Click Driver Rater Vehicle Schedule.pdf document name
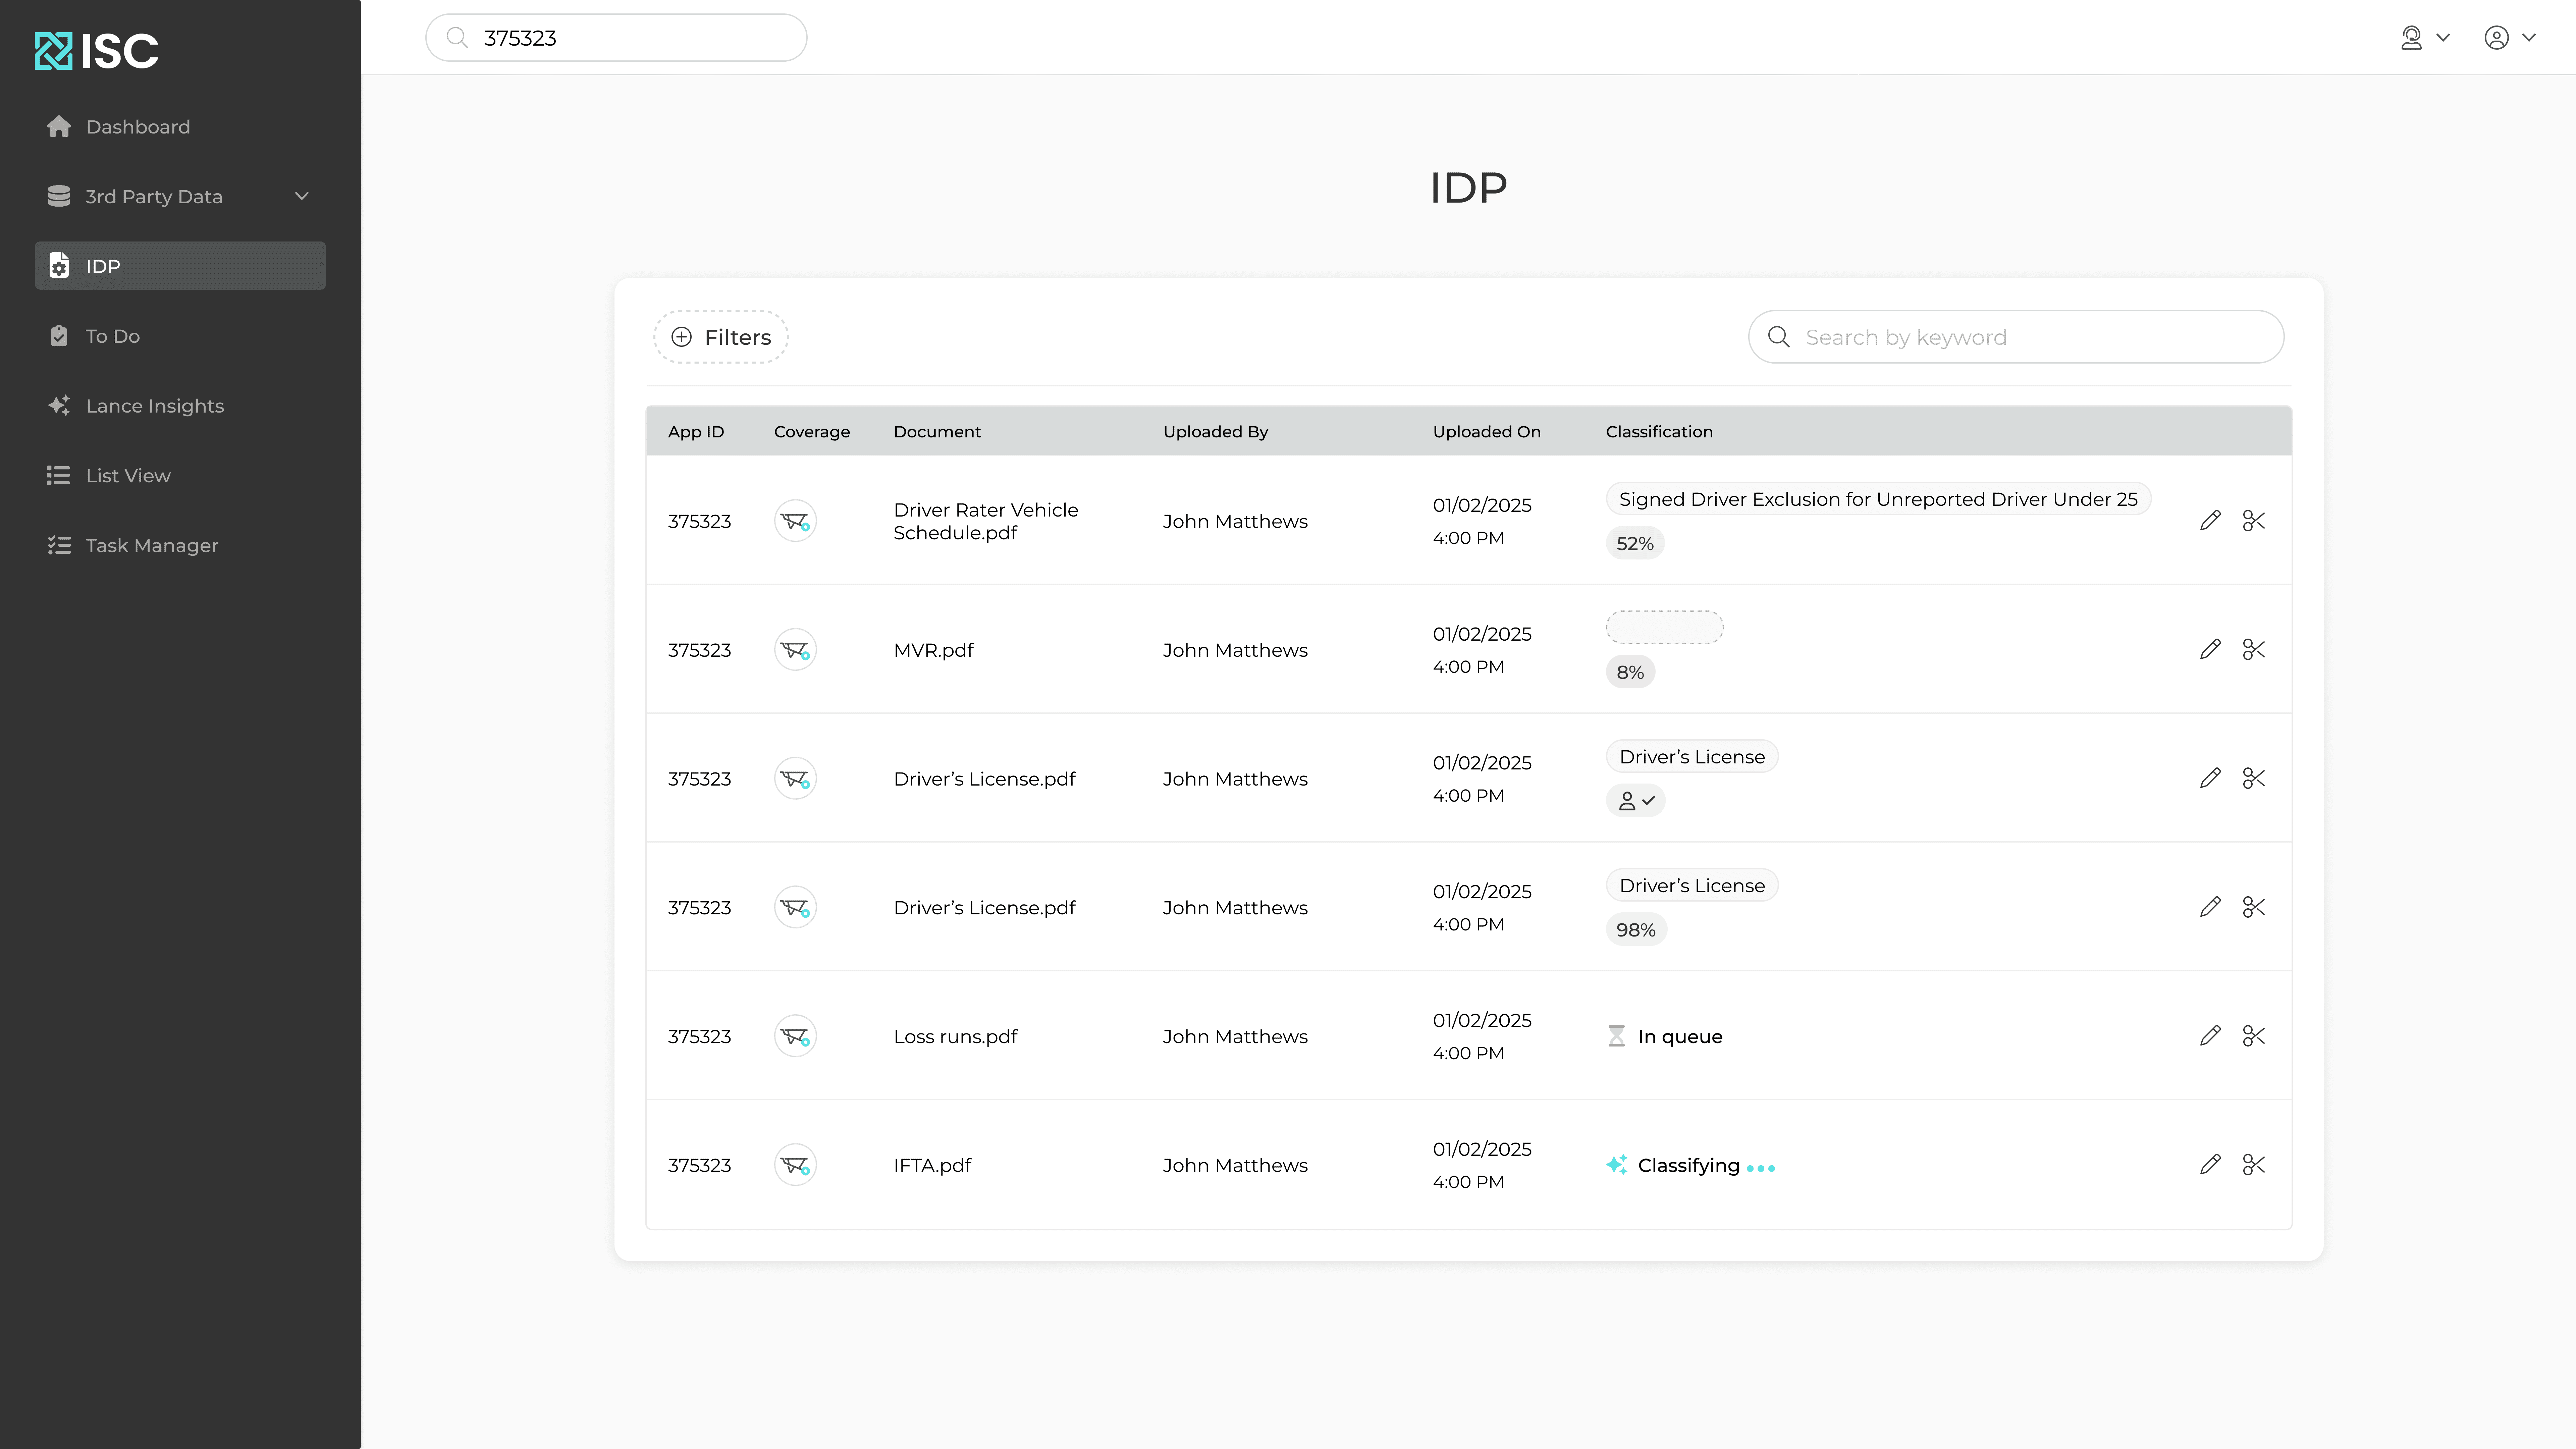Image resolution: width=2576 pixels, height=1449 pixels. [x=986, y=521]
